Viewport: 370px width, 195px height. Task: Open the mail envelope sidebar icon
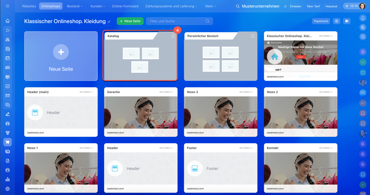8,95
